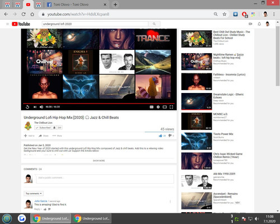Screen dimensions: 280x224
Task: Open the Nighttime Ramen video thumbnail
Action: click(x=197, y=62)
